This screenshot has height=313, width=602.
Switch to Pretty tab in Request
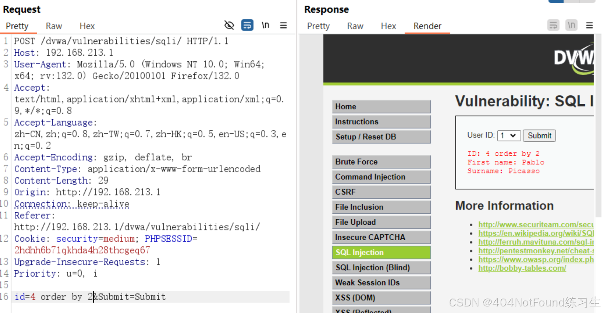click(17, 26)
